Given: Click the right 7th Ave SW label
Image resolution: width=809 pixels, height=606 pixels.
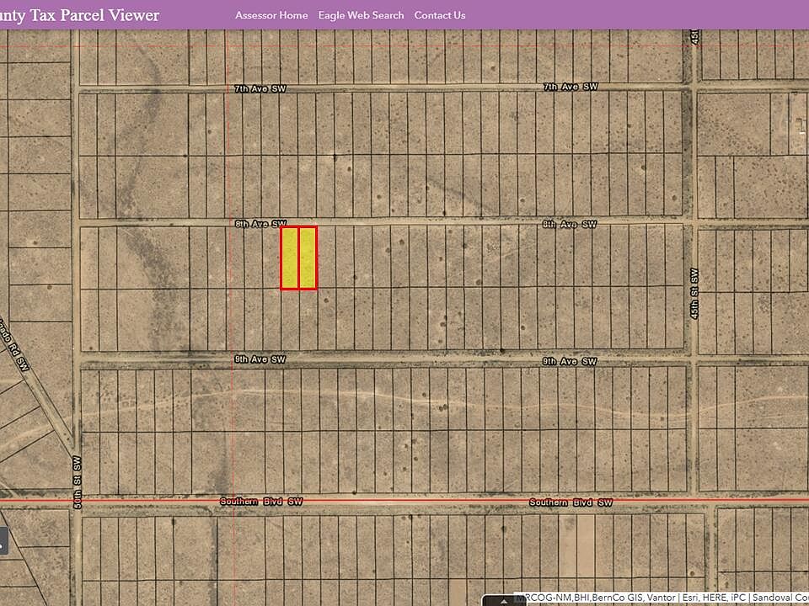Looking at the screenshot, I should pyautogui.click(x=571, y=87).
